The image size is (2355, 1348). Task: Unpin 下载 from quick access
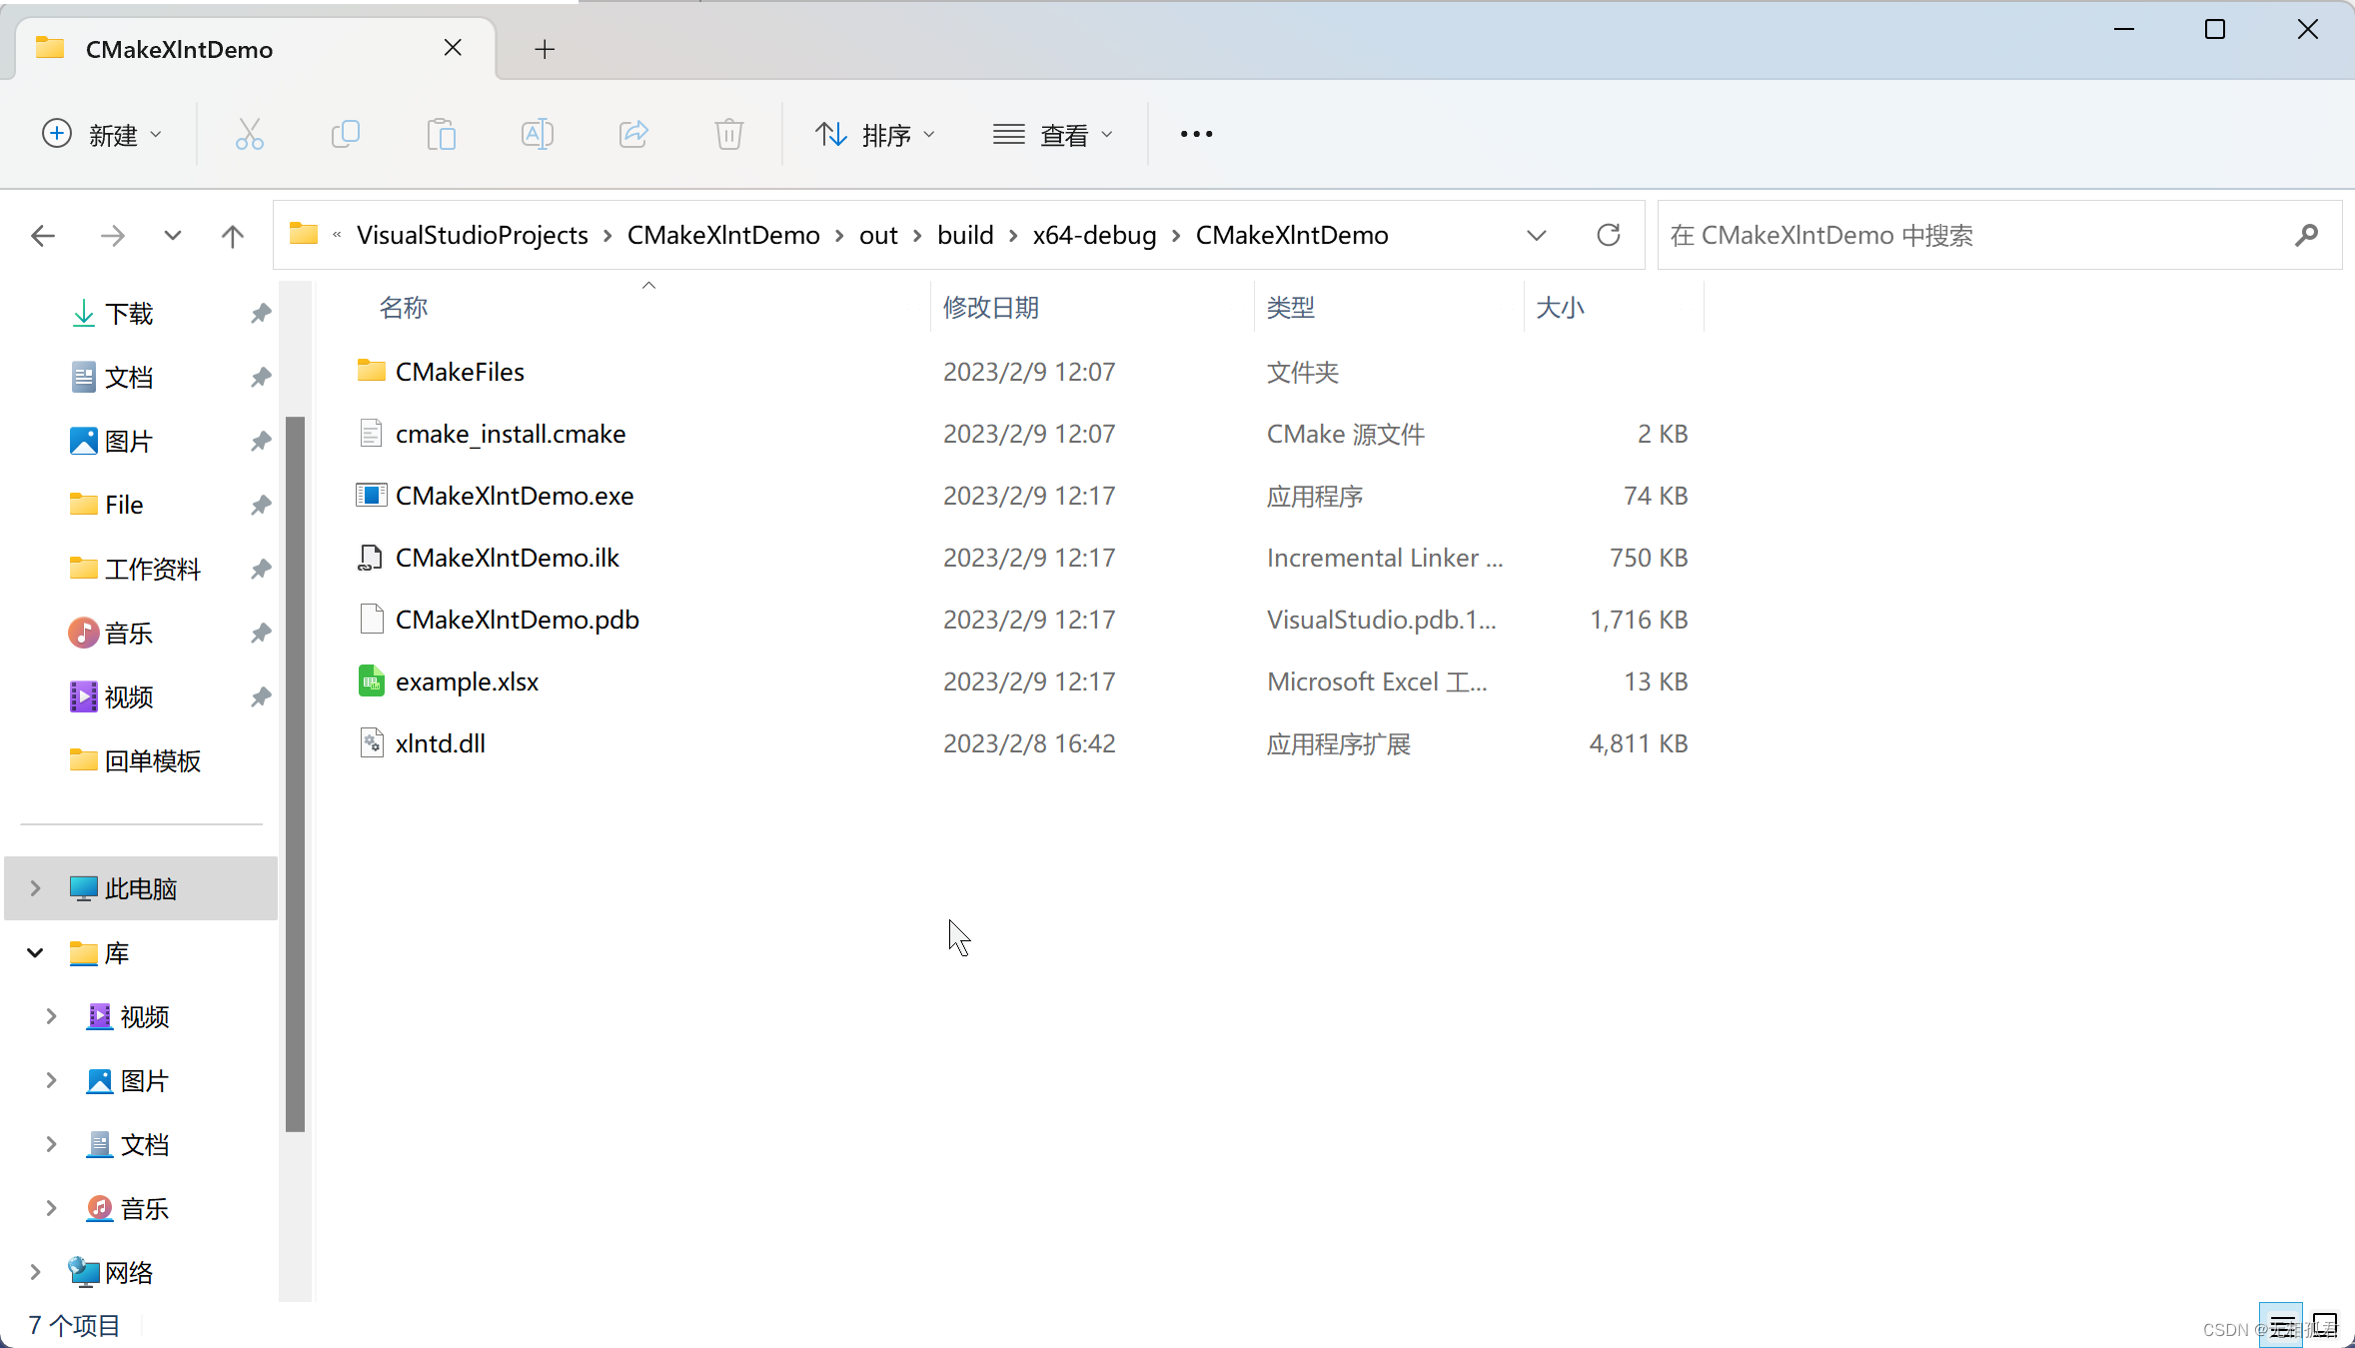tap(261, 314)
